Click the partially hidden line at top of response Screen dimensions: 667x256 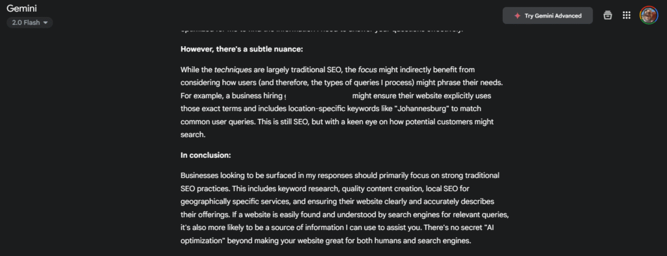coord(322,30)
